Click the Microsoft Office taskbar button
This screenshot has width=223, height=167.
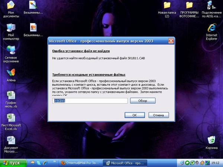[x=125, y=163]
